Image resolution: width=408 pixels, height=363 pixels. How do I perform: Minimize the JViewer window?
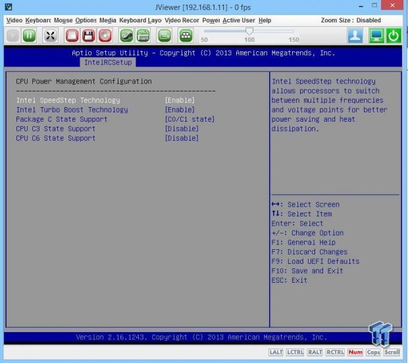pyautogui.click(x=361, y=7)
